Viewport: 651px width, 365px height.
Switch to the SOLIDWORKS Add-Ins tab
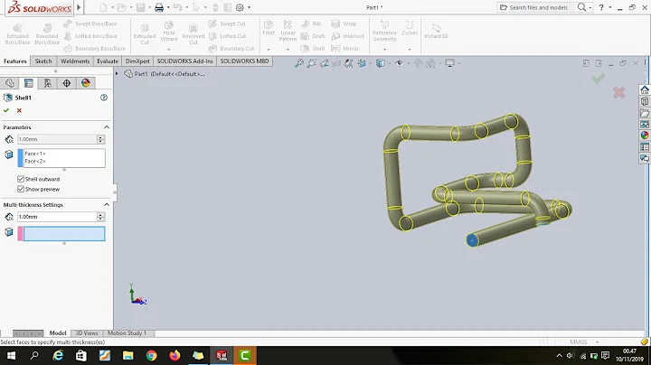[x=184, y=61]
